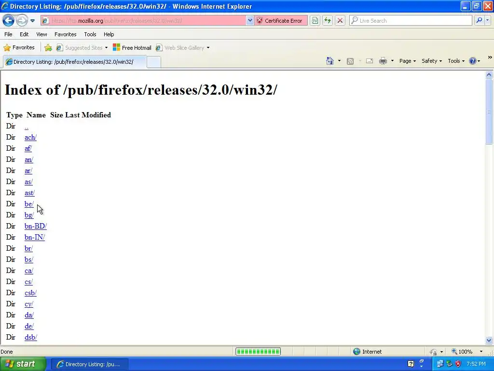The height and width of the screenshot is (371, 494).
Task: Click Directory Listing taskbar button
Action: click(x=89, y=364)
